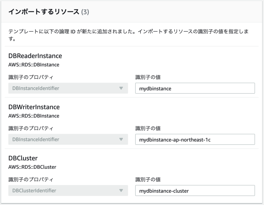Select the mydbinstance identifier value field
The width and height of the screenshot is (264, 205).
195,88
